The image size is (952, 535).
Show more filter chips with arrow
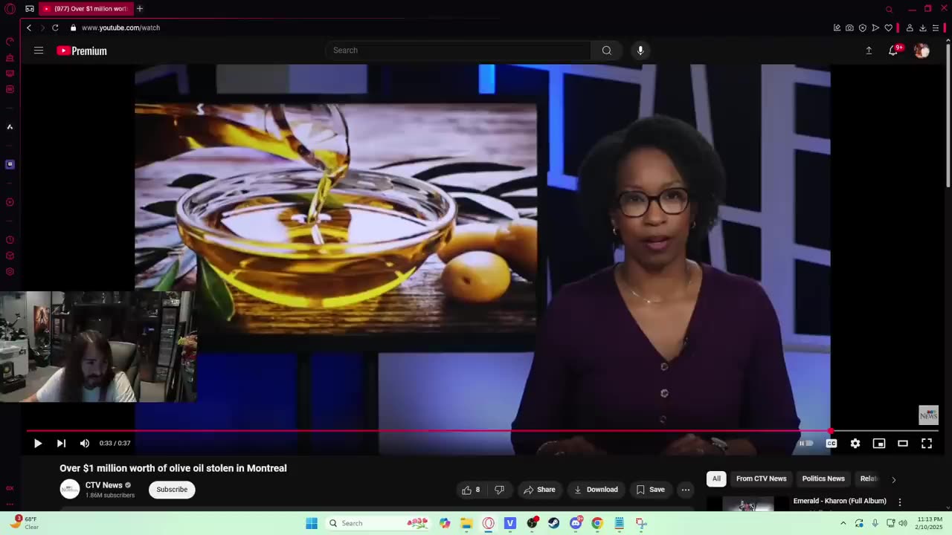pyautogui.click(x=893, y=479)
